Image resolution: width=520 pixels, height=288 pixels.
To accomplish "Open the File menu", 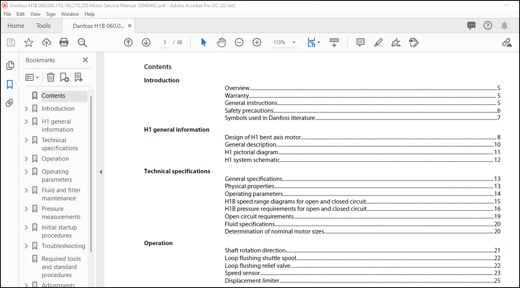I will tap(7, 14).
